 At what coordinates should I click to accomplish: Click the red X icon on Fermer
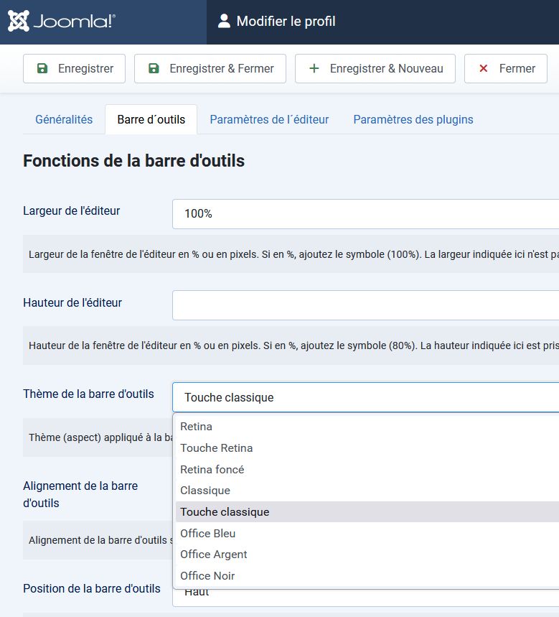click(x=483, y=69)
